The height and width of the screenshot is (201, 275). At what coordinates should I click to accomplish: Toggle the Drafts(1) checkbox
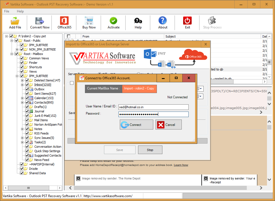(x=27, y=107)
